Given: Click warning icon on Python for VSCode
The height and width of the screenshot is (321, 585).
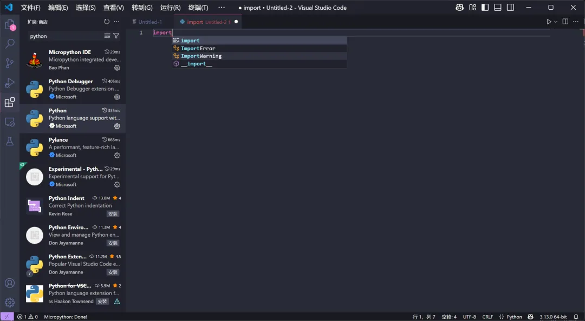Looking at the screenshot, I should (x=117, y=301).
